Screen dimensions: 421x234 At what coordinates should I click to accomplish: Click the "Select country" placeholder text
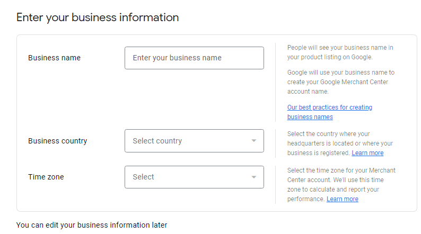point(157,141)
